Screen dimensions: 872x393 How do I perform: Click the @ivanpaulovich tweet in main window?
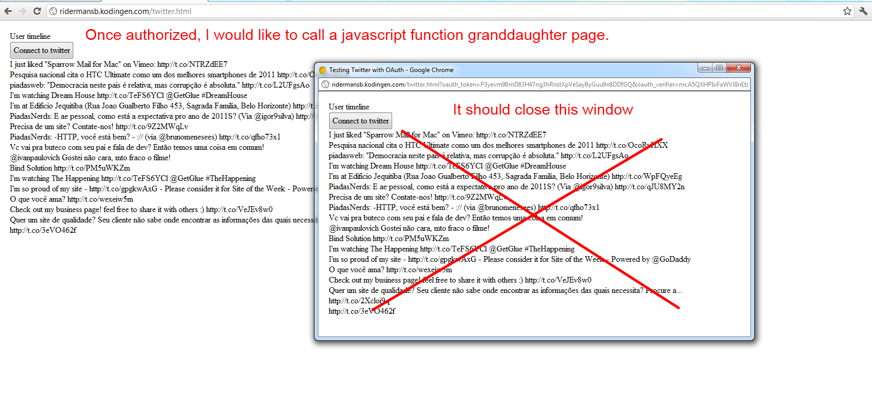pos(90,158)
